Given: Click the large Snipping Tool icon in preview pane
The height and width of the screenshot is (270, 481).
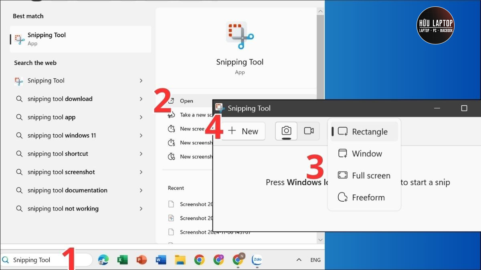Looking at the screenshot, I should 240,36.
